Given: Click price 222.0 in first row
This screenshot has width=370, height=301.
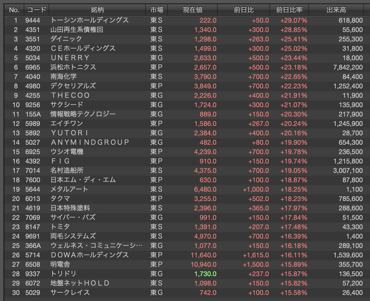Looking at the screenshot, I should pyautogui.click(x=208, y=20).
